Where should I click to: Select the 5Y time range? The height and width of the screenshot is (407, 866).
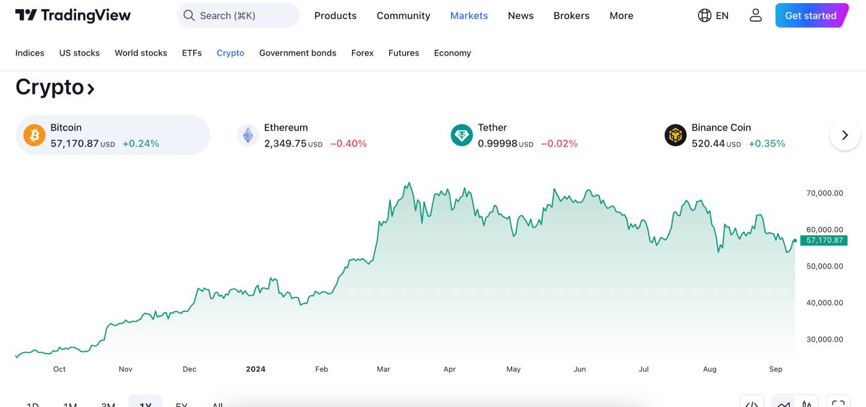pos(181,405)
